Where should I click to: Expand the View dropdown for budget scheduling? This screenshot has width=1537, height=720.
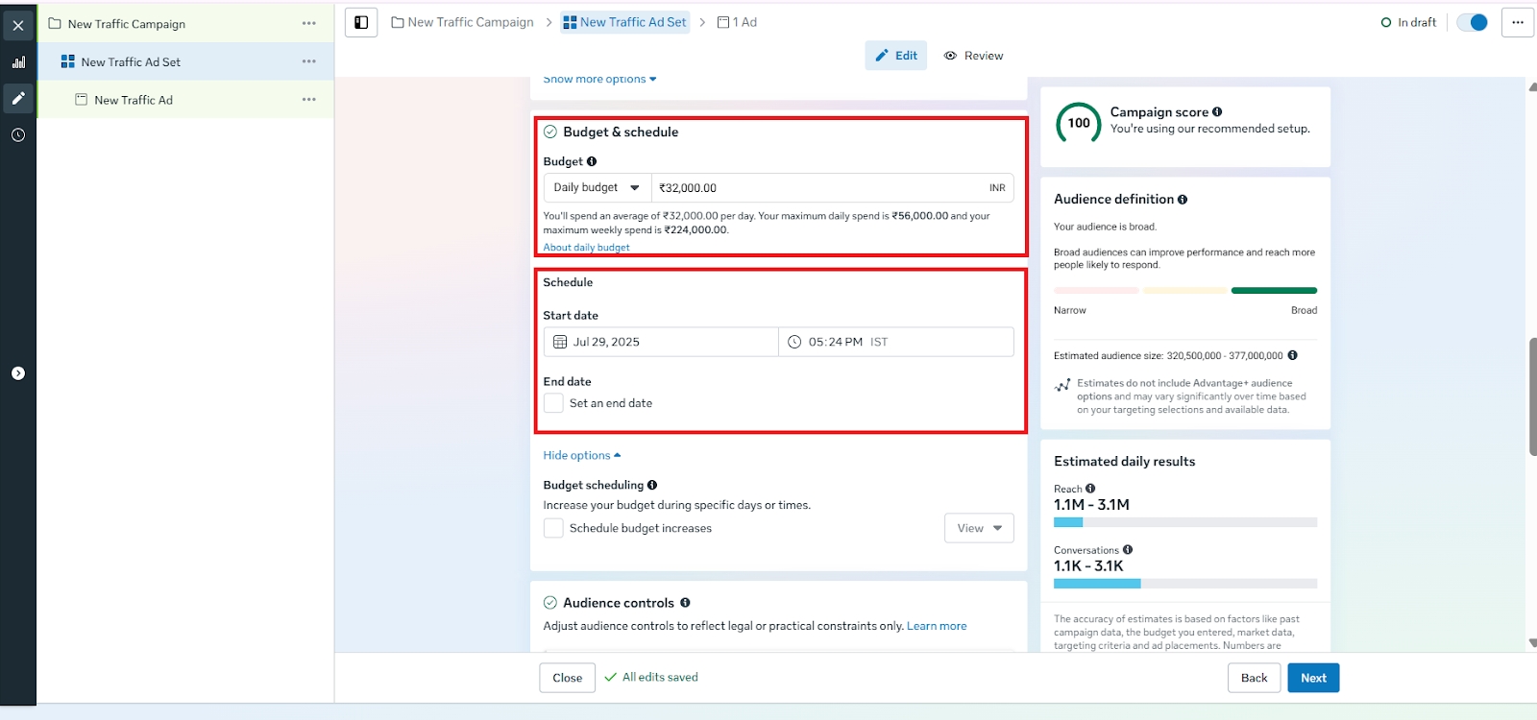[979, 528]
